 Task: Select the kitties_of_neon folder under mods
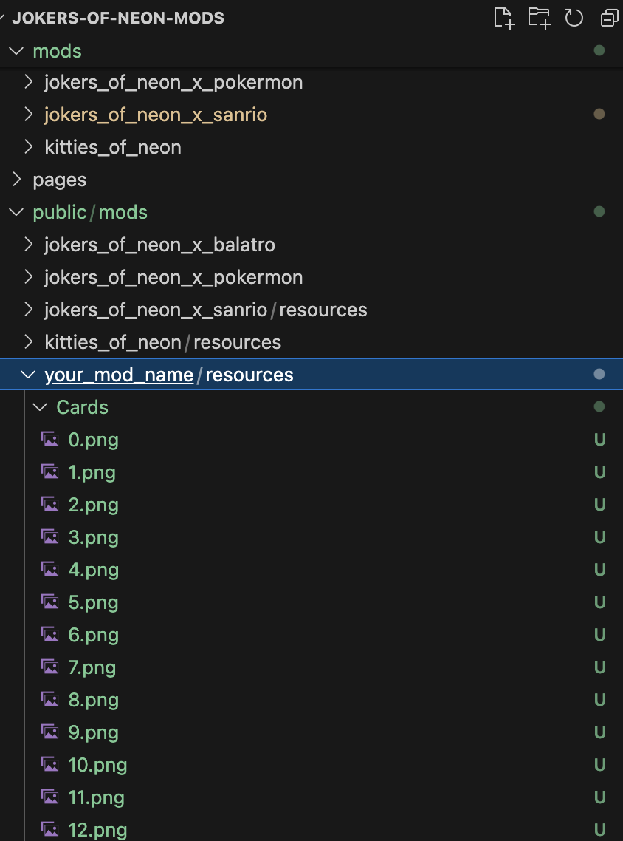[x=113, y=147]
